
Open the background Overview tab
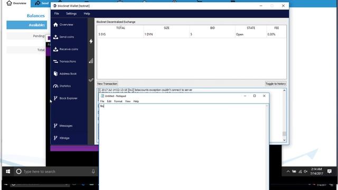[x=16, y=3]
